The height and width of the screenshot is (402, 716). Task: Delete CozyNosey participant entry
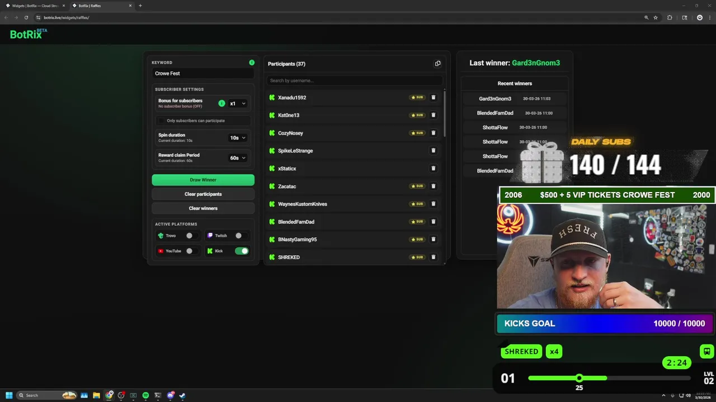(433, 133)
